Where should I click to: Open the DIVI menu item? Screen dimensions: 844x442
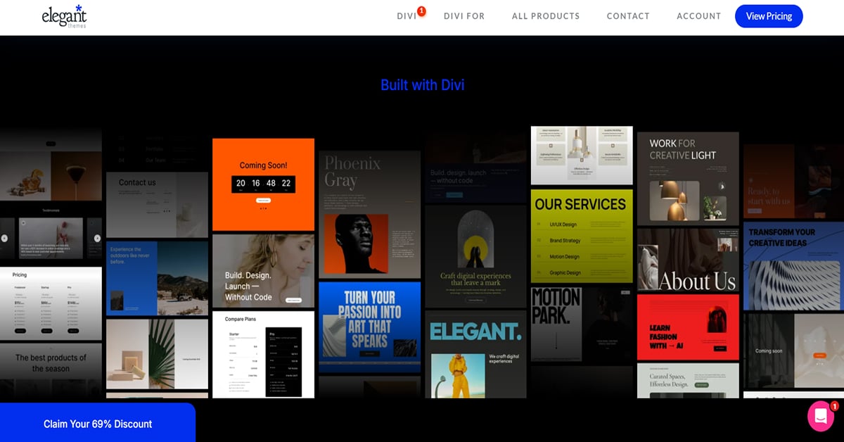(x=407, y=16)
